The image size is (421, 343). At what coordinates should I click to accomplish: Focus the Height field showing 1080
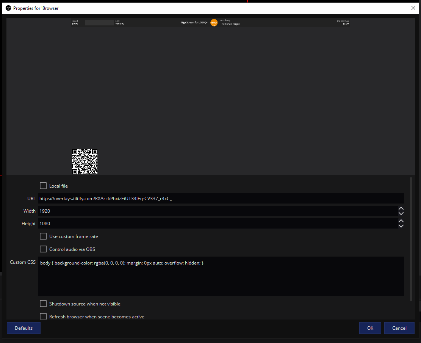tap(218, 224)
